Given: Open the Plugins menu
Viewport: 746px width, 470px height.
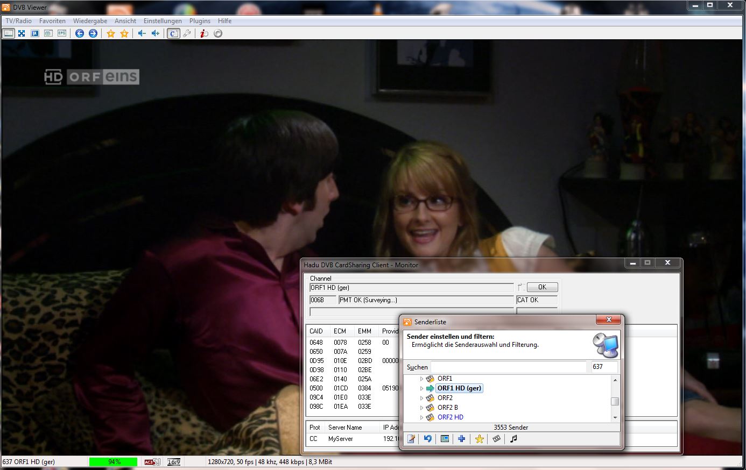Looking at the screenshot, I should [x=200, y=21].
